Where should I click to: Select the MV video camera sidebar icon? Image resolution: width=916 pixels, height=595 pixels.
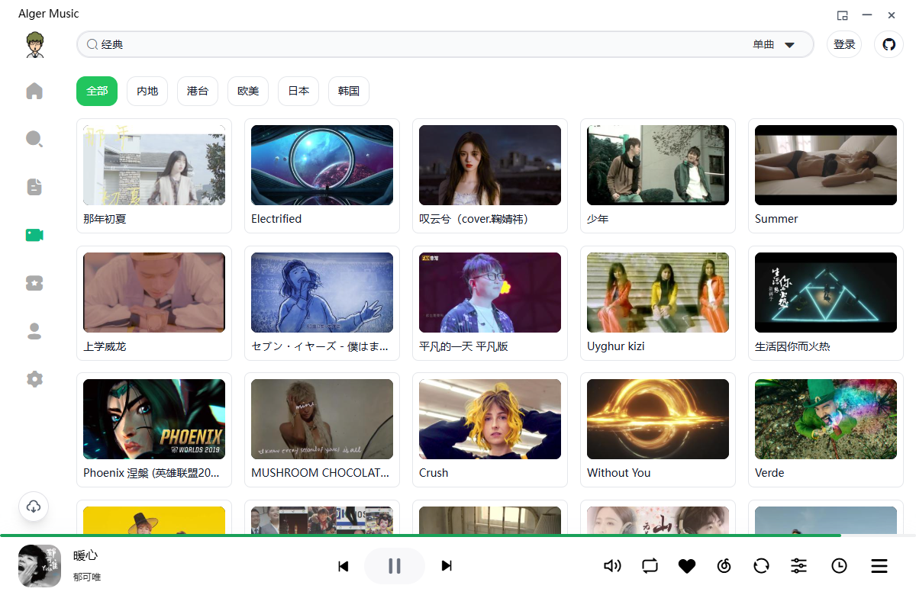[x=34, y=235]
